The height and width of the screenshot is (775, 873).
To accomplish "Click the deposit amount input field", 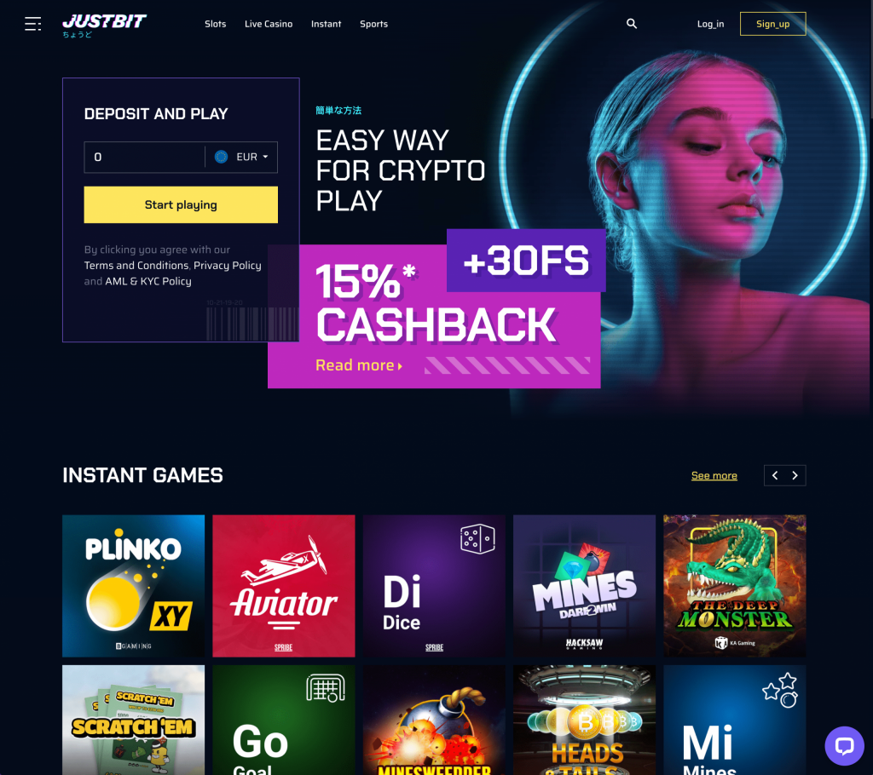I will coord(145,157).
